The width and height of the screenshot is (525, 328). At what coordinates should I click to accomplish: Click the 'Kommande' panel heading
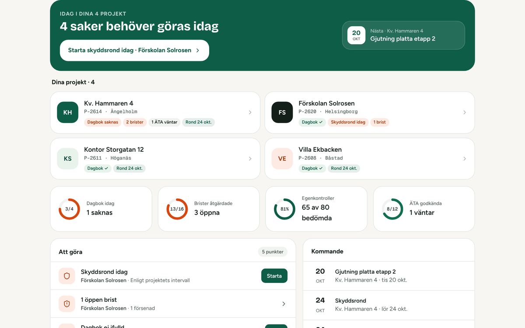[x=327, y=251]
